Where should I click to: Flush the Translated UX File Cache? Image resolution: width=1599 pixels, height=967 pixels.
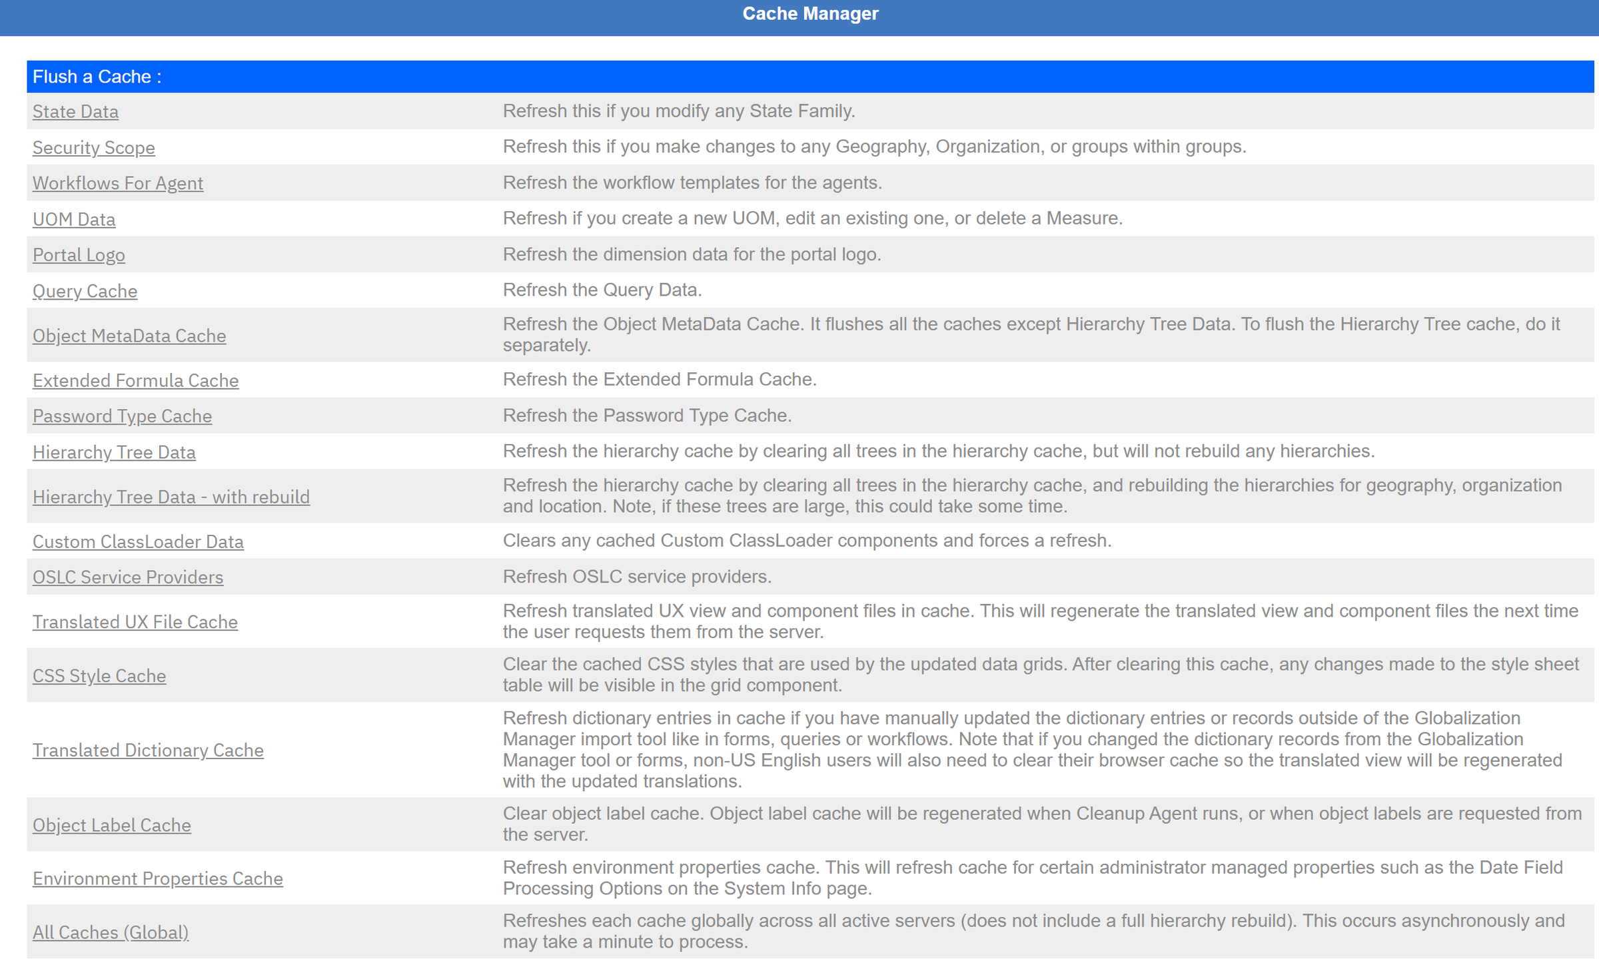(x=135, y=621)
